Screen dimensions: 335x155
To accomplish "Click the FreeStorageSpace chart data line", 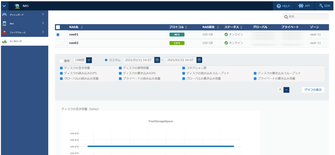I will [161, 146].
